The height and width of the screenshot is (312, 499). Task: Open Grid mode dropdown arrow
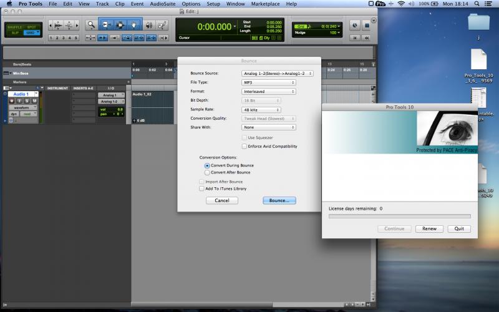click(x=38, y=32)
